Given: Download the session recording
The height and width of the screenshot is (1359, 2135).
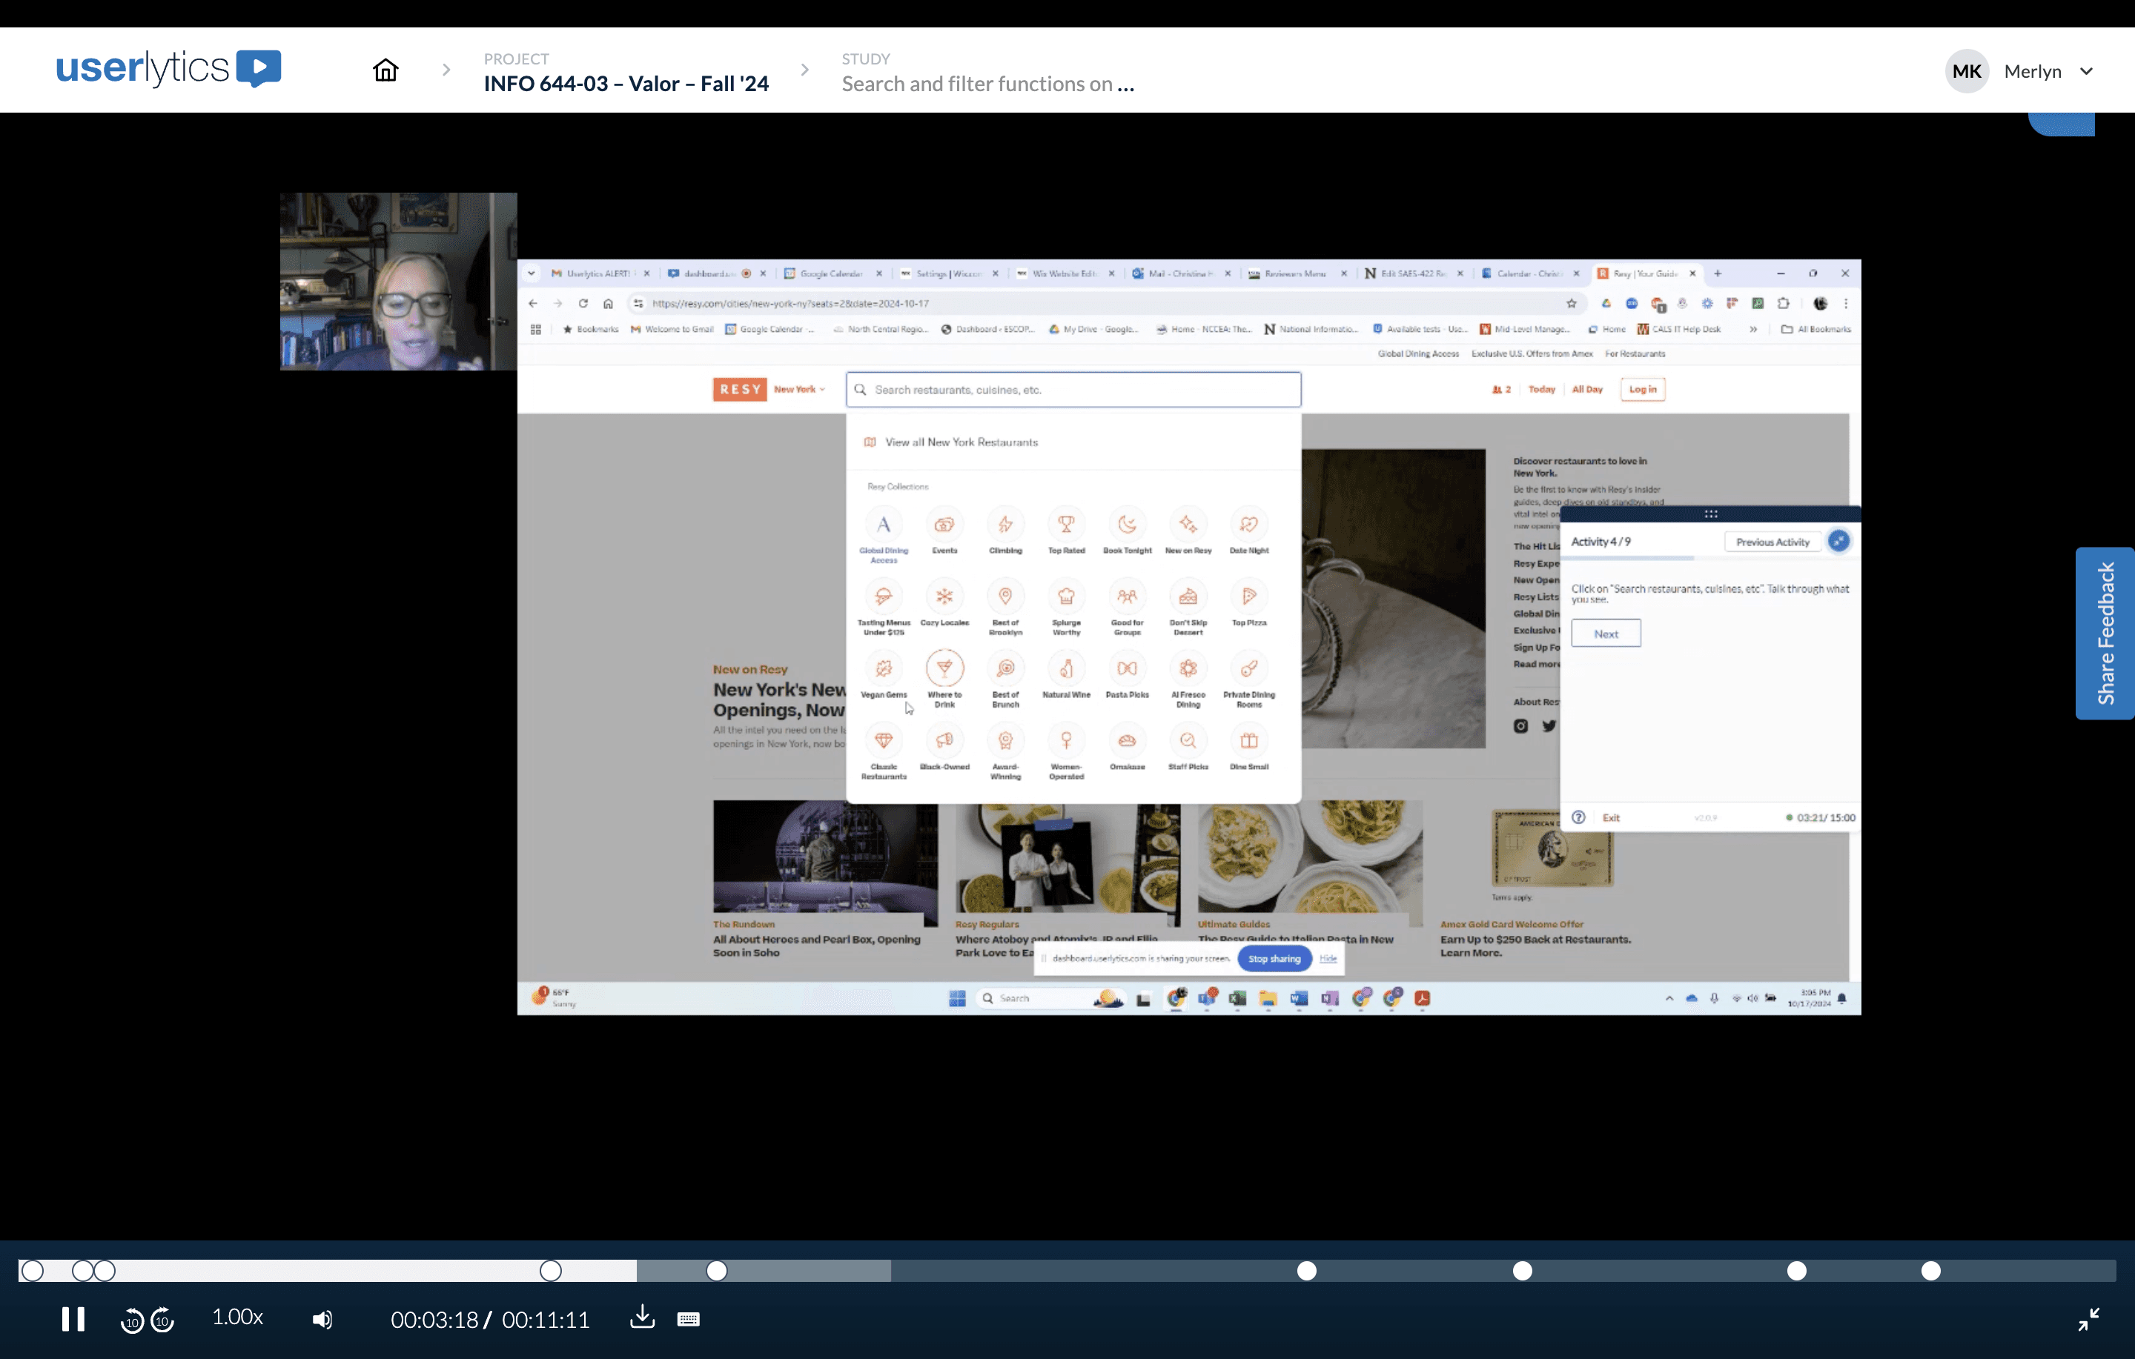Looking at the screenshot, I should coord(642,1318).
